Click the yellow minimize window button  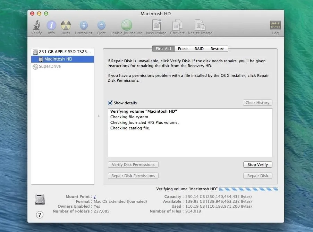pos(39,14)
